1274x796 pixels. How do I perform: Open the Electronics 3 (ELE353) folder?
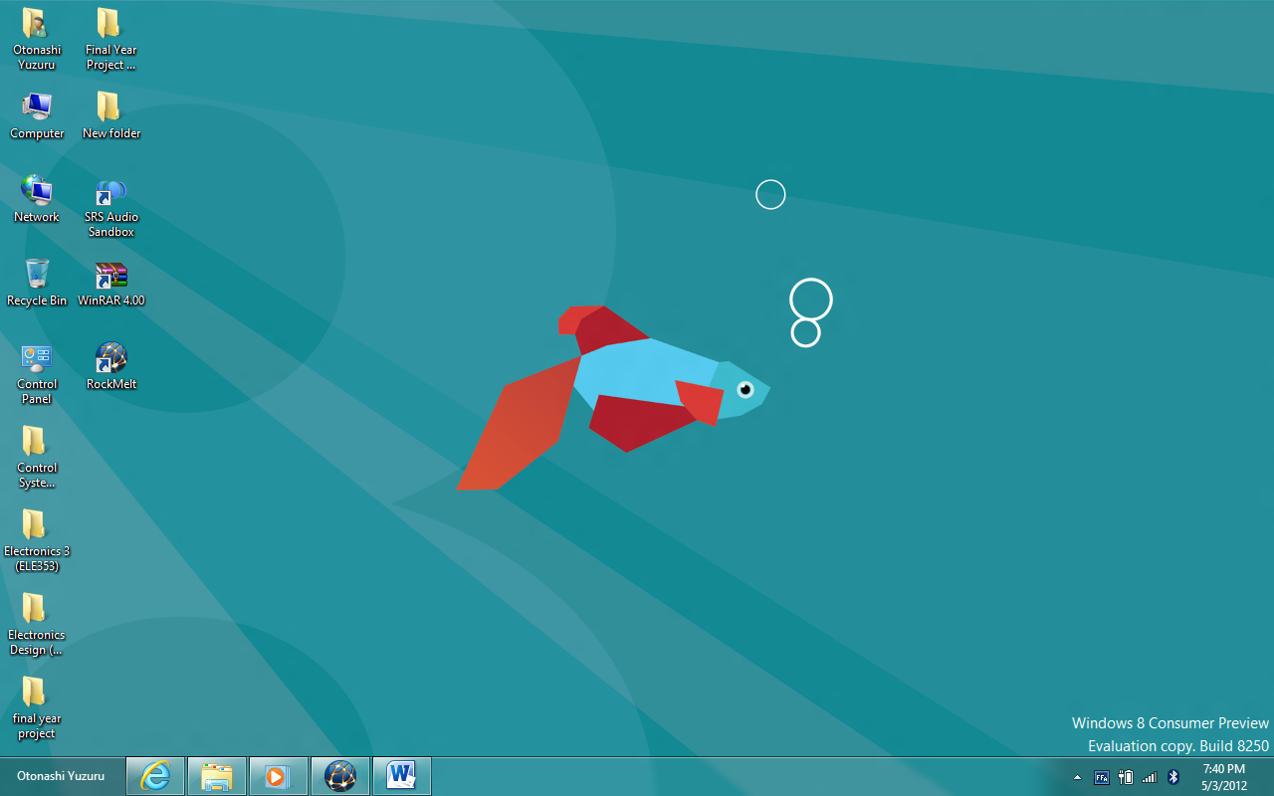pos(37,527)
